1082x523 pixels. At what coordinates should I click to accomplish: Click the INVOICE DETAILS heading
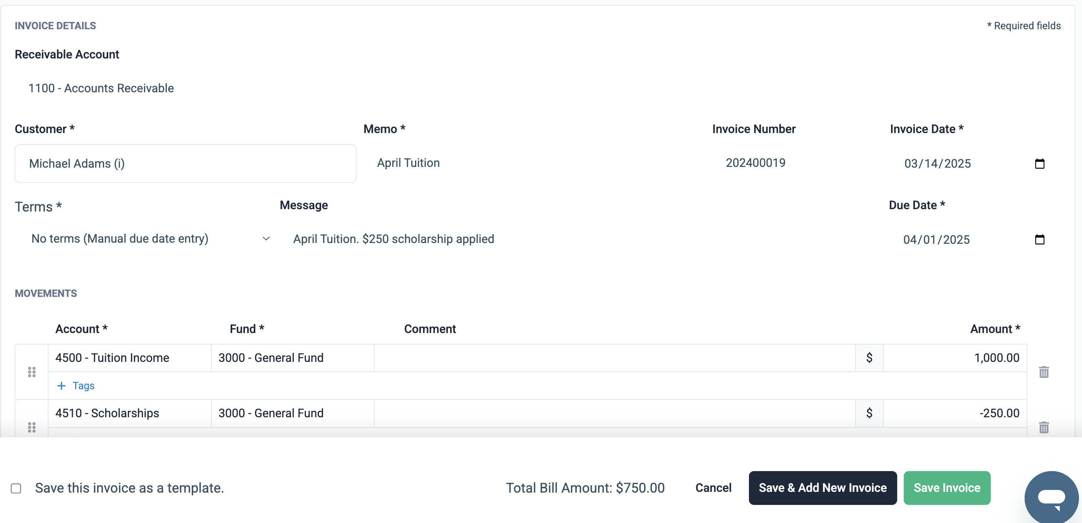pos(55,26)
